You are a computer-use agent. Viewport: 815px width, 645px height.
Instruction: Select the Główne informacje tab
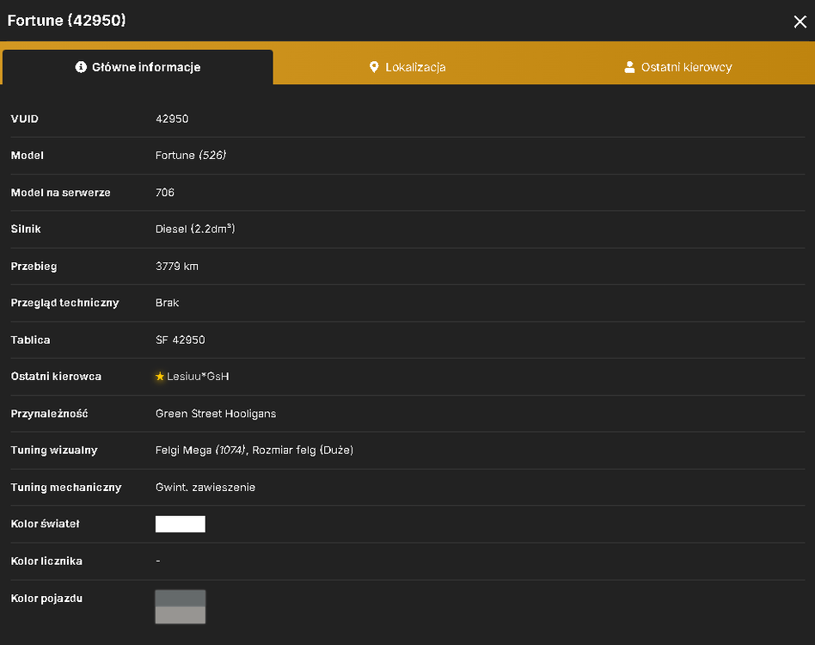138,67
